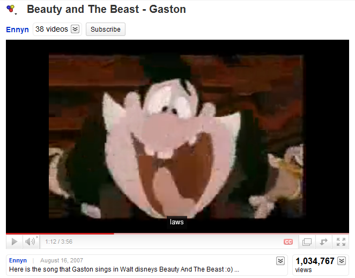This screenshot has height=278, width=355.
Task: Open the Ennyn uploader link in the description
Action: (x=18, y=260)
